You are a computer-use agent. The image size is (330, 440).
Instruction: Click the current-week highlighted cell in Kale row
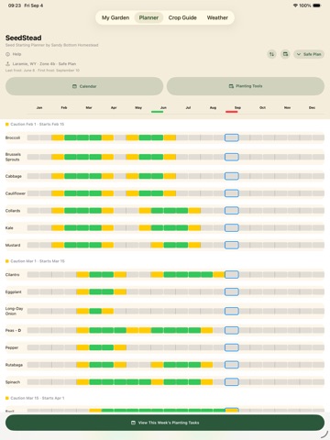click(x=232, y=228)
